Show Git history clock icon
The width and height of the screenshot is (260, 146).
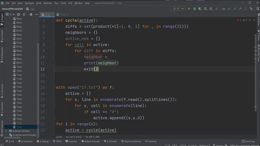coord(245,9)
